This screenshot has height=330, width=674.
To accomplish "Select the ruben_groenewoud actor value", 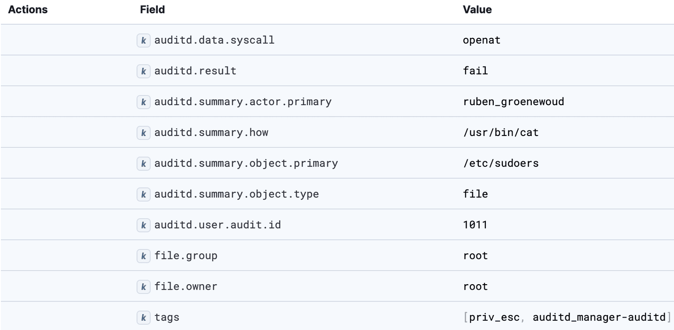I will point(513,102).
